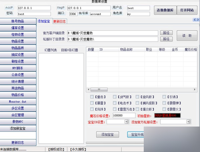Screen dimensions: 200x152
Task: Click the tab scroll arrows at top right
Action: click(x=196, y=20)
